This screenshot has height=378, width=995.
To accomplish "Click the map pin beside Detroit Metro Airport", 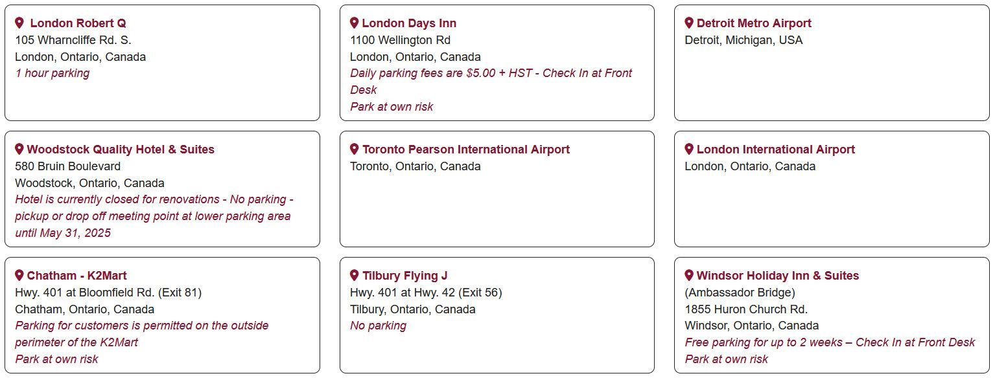I will pos(689,23).
